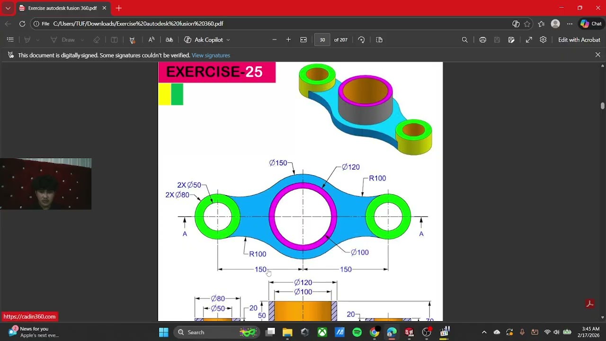Viewport: 606px width, 341px height.
Task: Open the volume tray icon
Action: pos(556,332)
